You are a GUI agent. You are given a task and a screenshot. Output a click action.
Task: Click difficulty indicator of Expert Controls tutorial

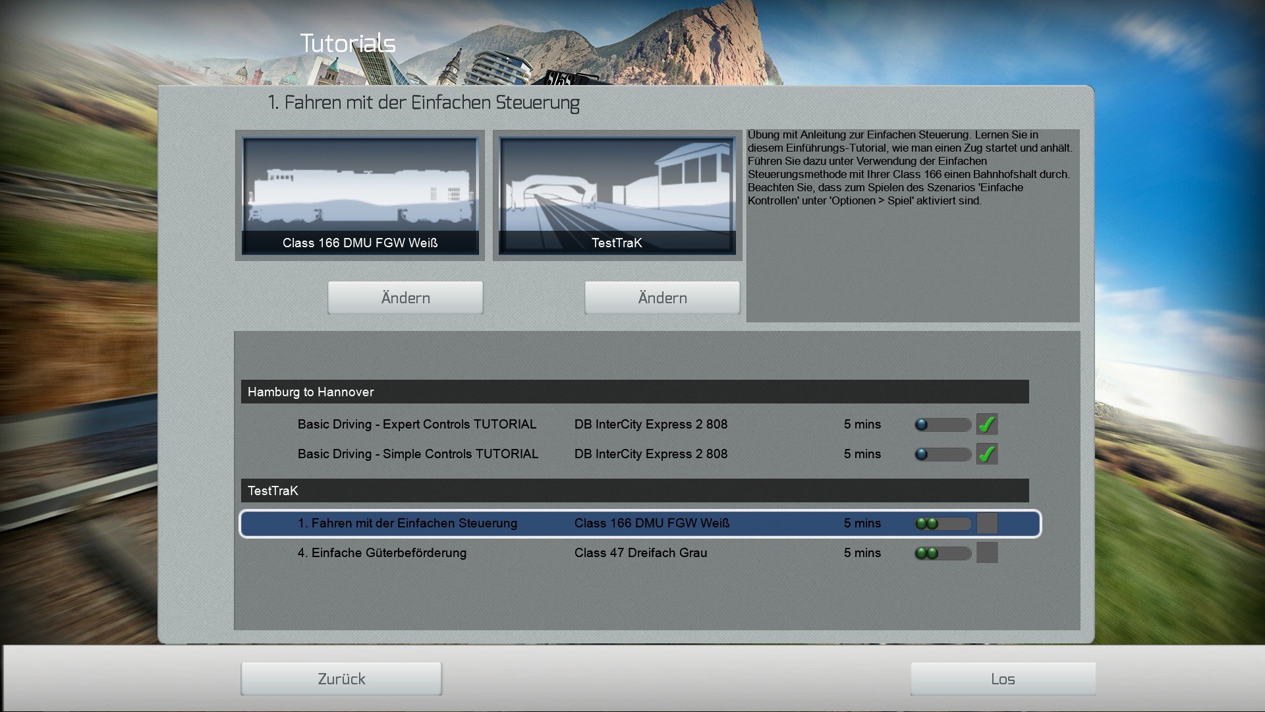(942, 425)
